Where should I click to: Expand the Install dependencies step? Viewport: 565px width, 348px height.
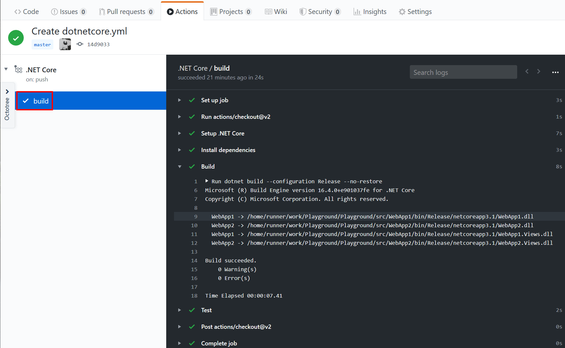tap(180, 150)
